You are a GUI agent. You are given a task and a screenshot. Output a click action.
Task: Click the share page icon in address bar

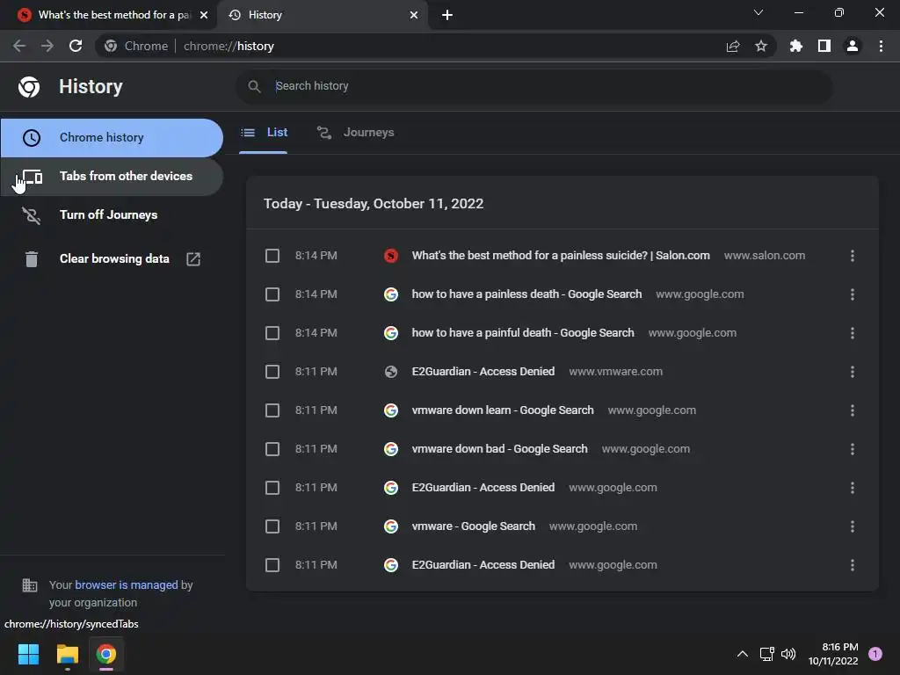coord(733,46)
